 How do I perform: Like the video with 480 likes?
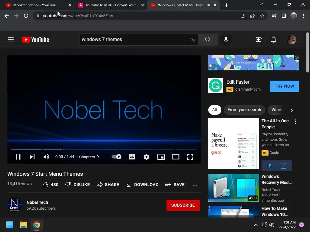(x=51, y=185)
